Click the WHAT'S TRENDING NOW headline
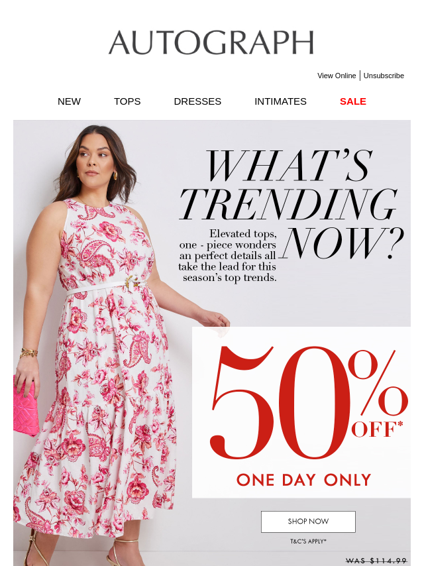This screenshot has height=566, width=424. coord(291,204)
